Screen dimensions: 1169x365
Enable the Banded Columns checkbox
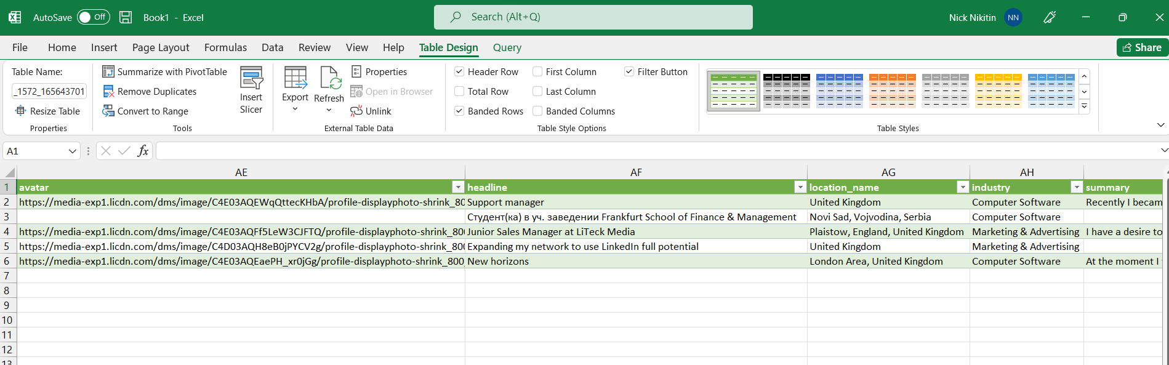(537, 111)
